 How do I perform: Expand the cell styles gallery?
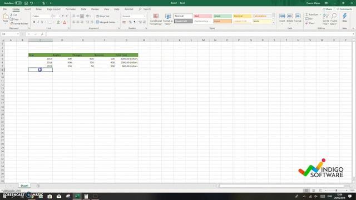[273, 23]
